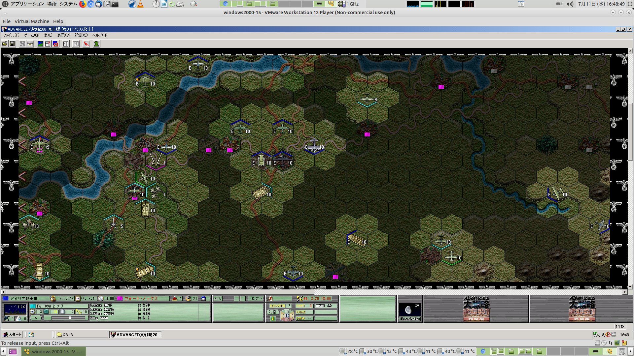Open the 設定(S) menu

pos(81,35)
